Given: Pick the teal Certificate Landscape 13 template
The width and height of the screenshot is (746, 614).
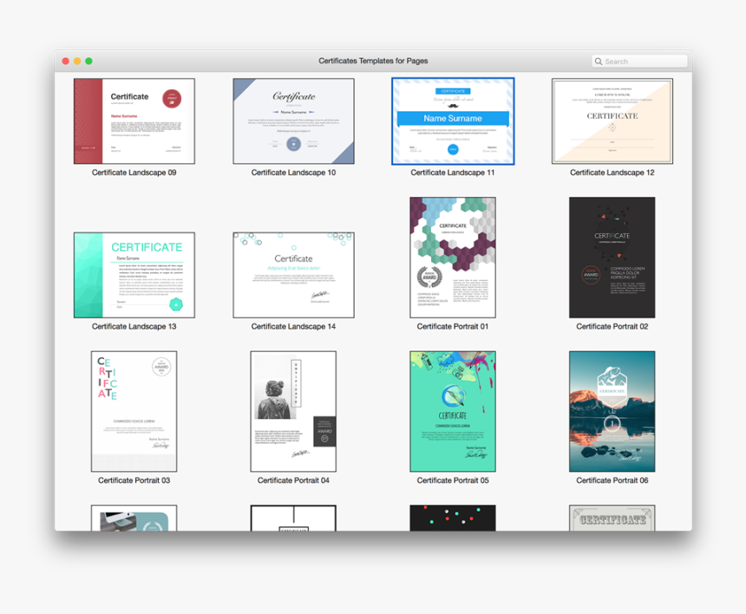Looking at the screenshot, I should tap(134, 275).
